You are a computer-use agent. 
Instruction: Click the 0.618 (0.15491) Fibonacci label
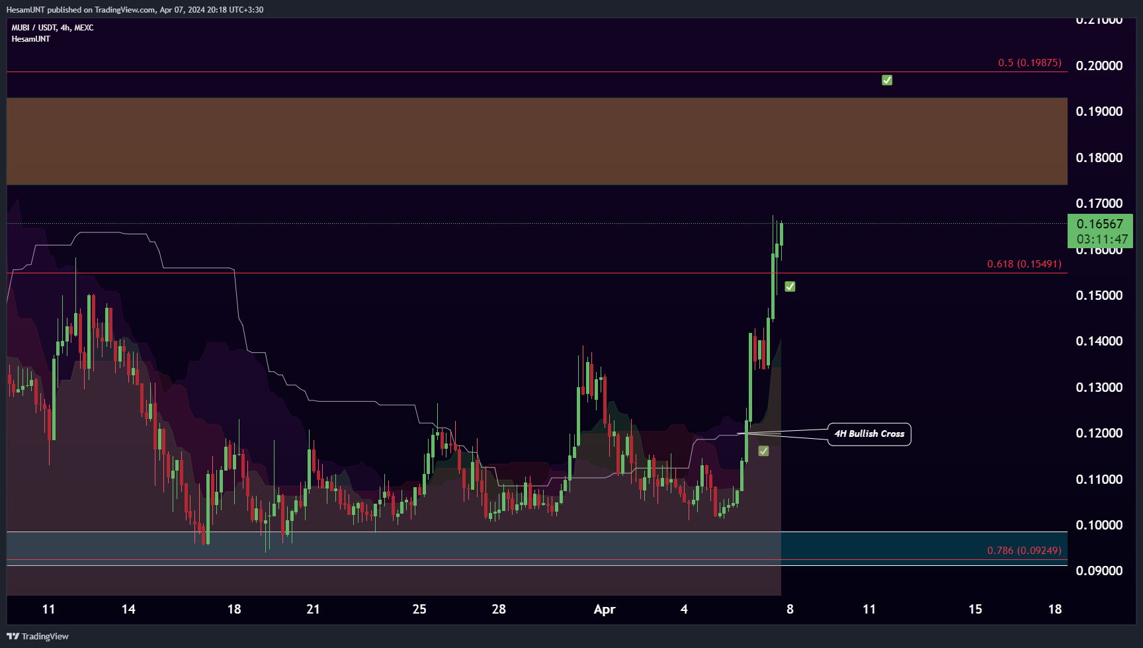coord(1025,263)
